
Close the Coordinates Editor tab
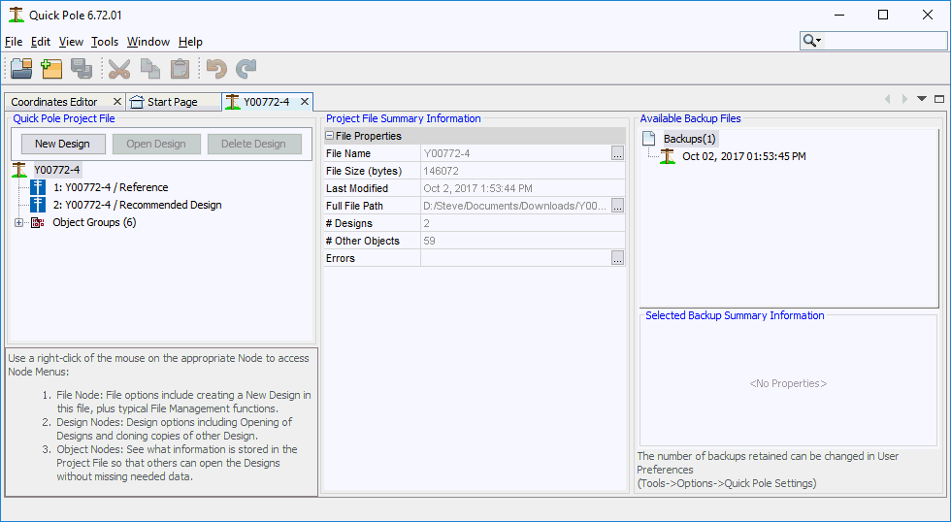tap(117, 102)
